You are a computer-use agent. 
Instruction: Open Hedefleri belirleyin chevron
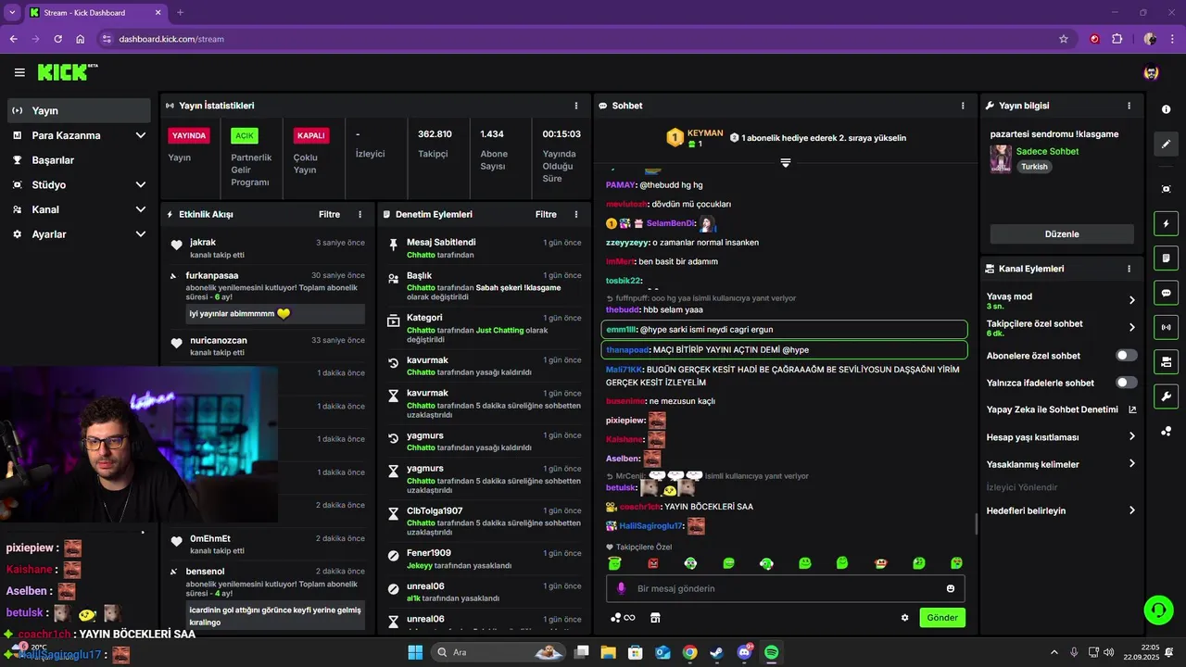[x=1132, y=510]
